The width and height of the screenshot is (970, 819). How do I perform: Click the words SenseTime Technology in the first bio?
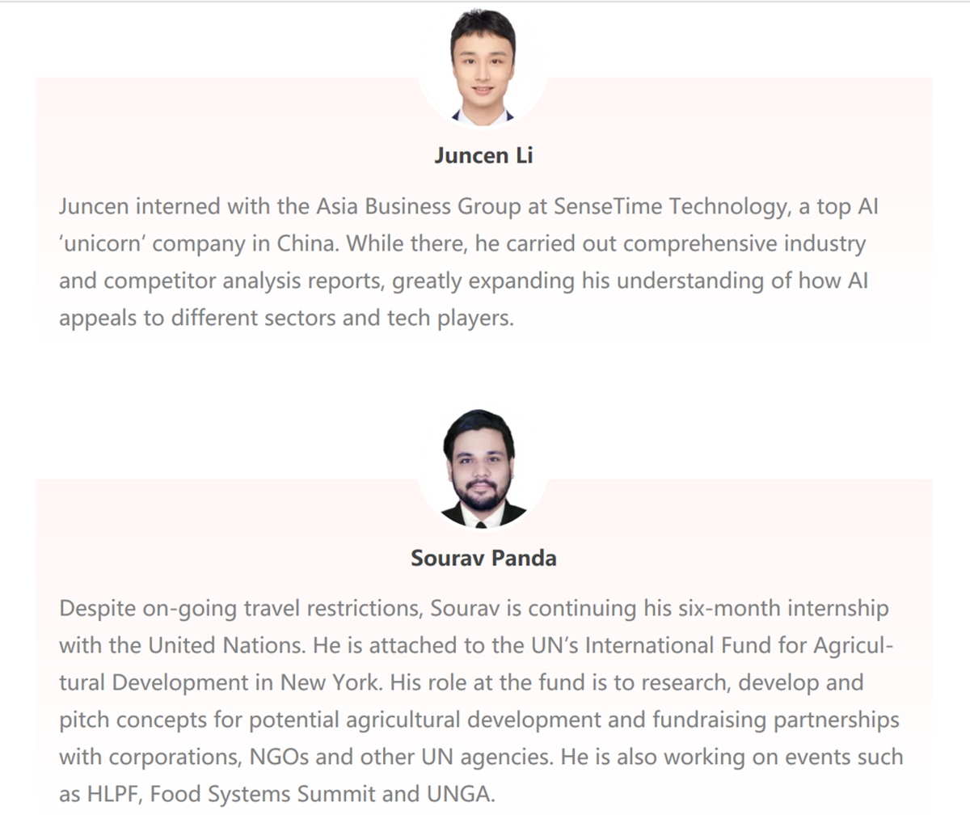[x=672, y=206]
